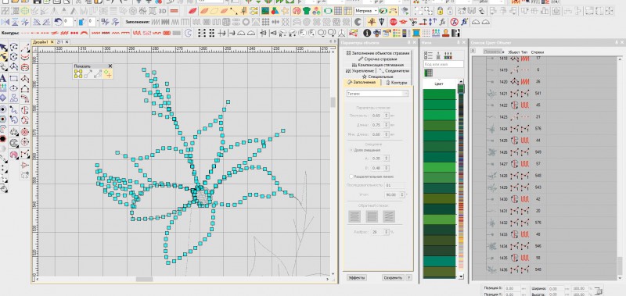Select the teal swatch near the list bottom

(439, 262)
